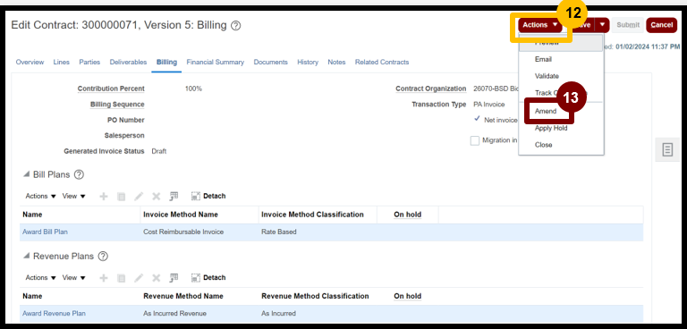The width and height of the screenshot is (687, 329).
Task: Open the top Actions dropdown button
Action: pyautogui.click(x=539, y=25)
